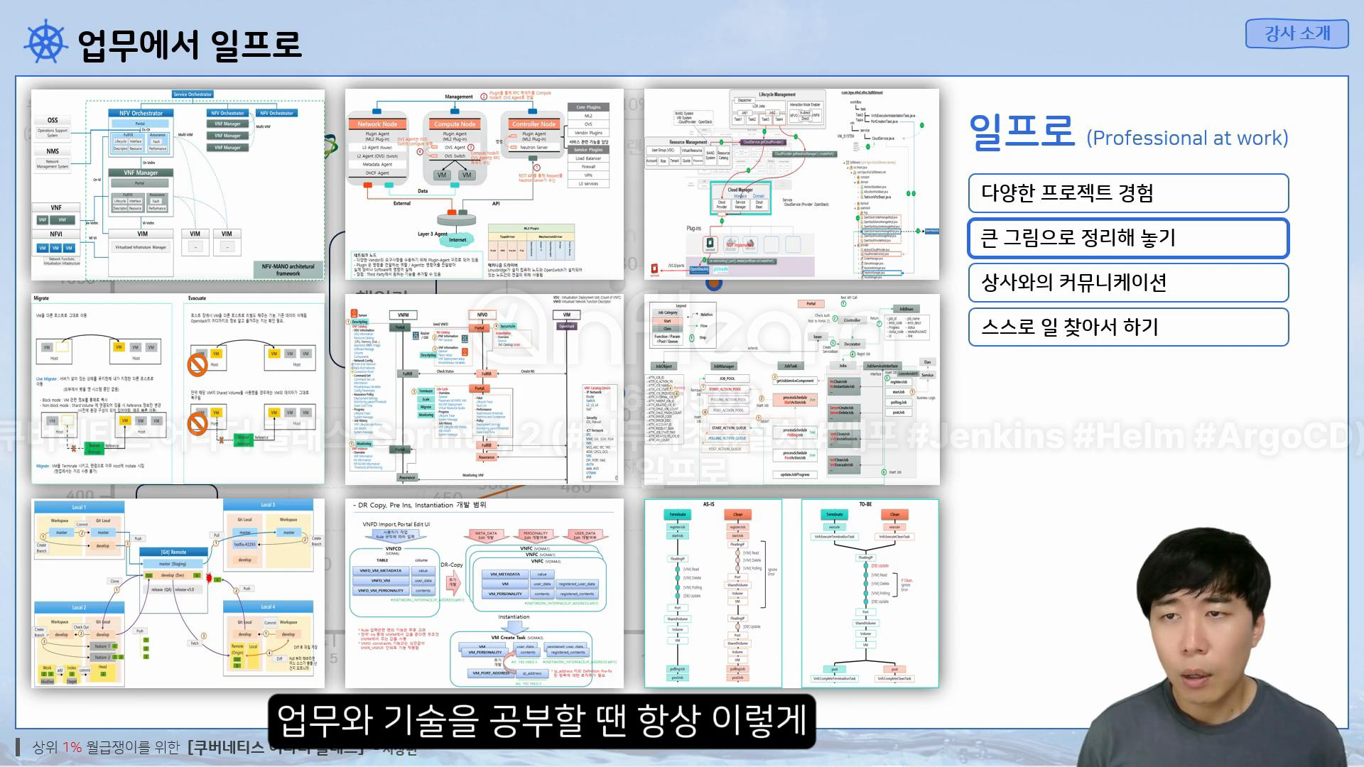The image size is (1364, 767).
Task: Open the DR Copy Instantiation diagram
Action: coord(484,593)
